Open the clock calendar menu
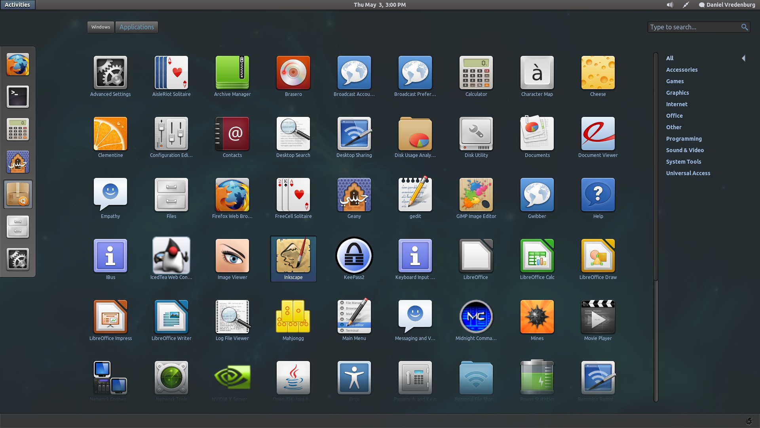 [380, 5]
